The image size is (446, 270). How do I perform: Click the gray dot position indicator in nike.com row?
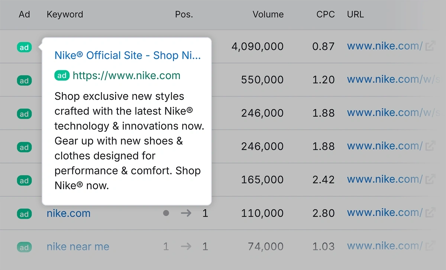coord(166,213)
